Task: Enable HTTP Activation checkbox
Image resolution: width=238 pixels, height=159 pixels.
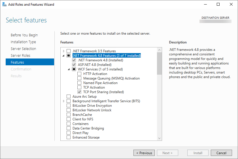Action: (79, 74)
